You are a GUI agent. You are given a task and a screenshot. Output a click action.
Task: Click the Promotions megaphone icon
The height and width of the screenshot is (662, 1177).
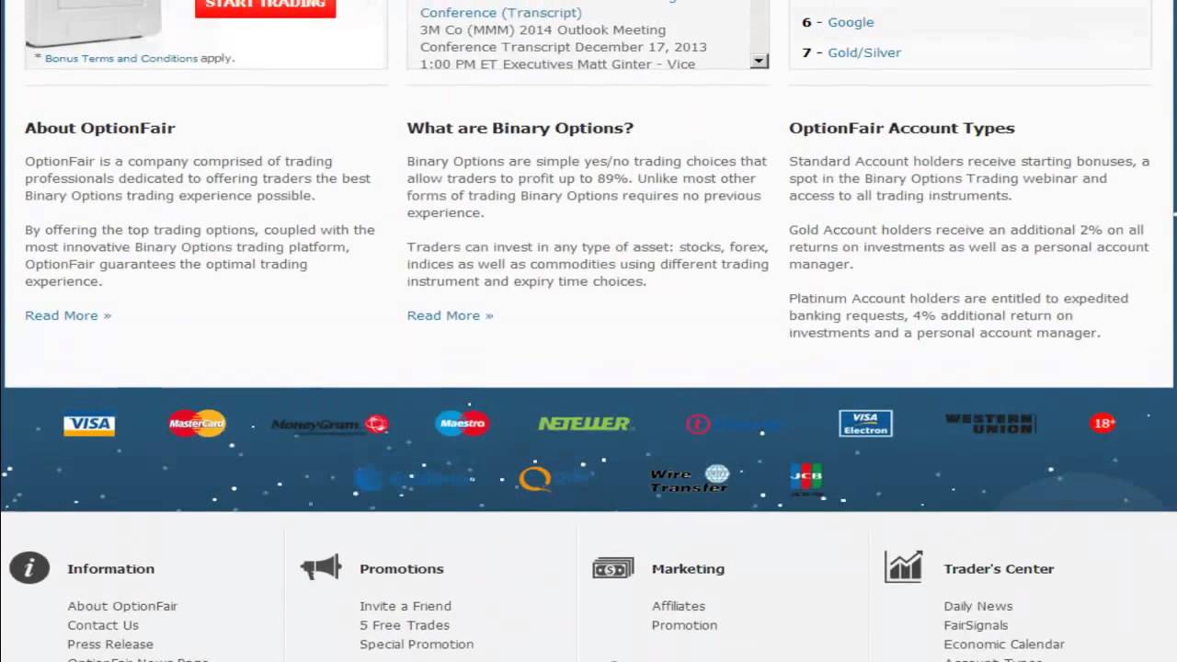coord(321,567)
